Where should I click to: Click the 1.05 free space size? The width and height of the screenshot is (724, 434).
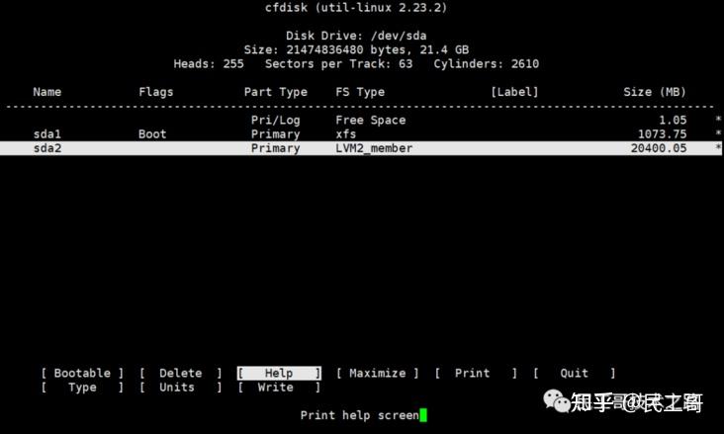coord(673,120)
